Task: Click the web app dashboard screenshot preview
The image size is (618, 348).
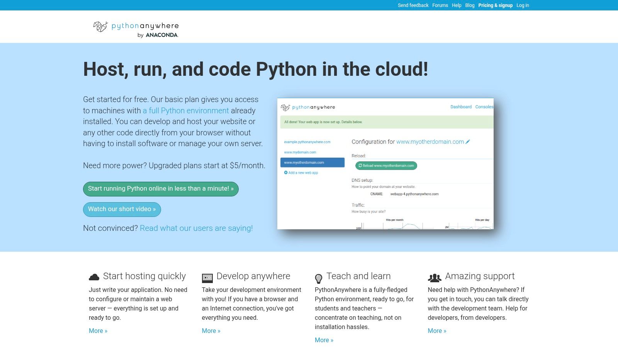Action: pyautogui.click(x=385, y=164)
